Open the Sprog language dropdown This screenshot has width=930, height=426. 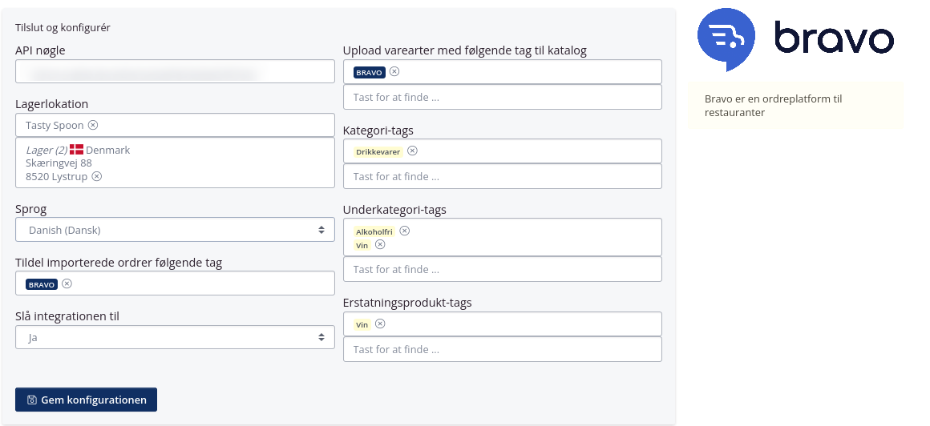pyautogui.click(x=175, y=230)
